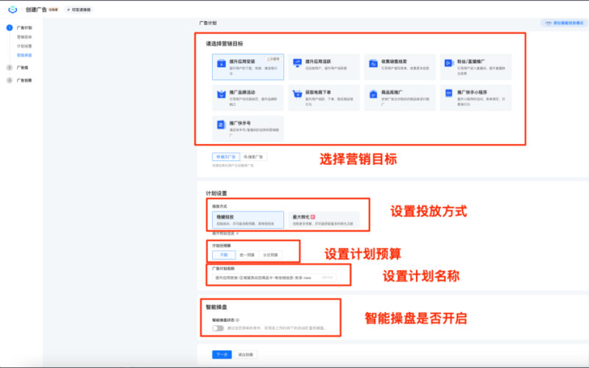The image size is (589, 368).
Task: Click the Kuaishou ad platform logo
Action: coord(13,10)
